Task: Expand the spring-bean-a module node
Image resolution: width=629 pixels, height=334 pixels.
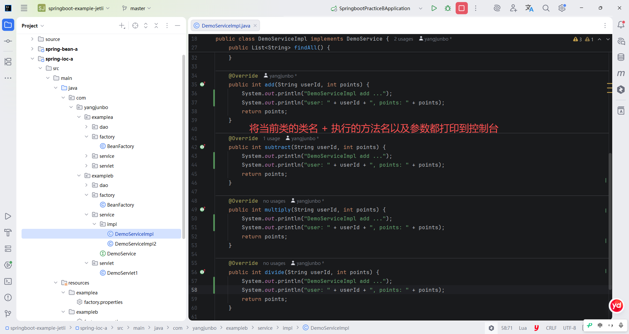Action: pyautogui.click(x=32, y=49)
